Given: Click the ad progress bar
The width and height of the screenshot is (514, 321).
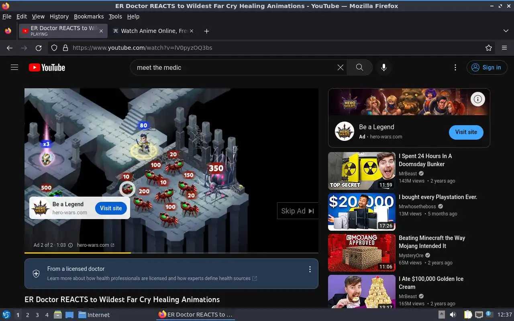Looking at the screenshot, I should pyautogui.click(x=171, y=253).
